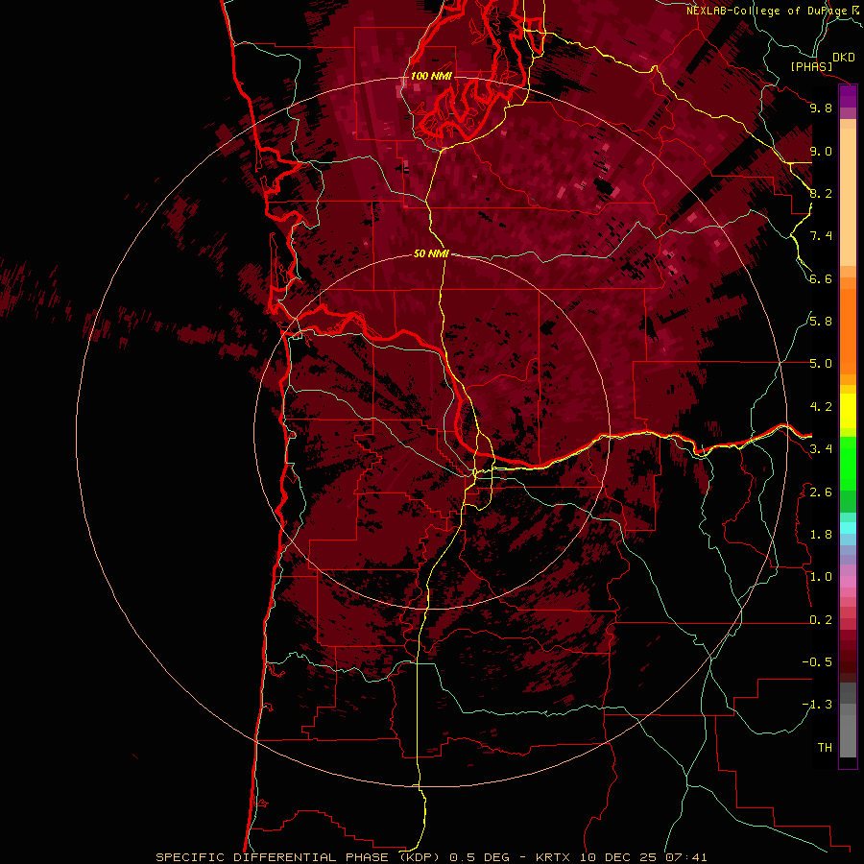Image resolution: width=864 pixels, height=864 pixels.
Task: Select the purple segment at the top of the color bar
Action: [848, 97]
